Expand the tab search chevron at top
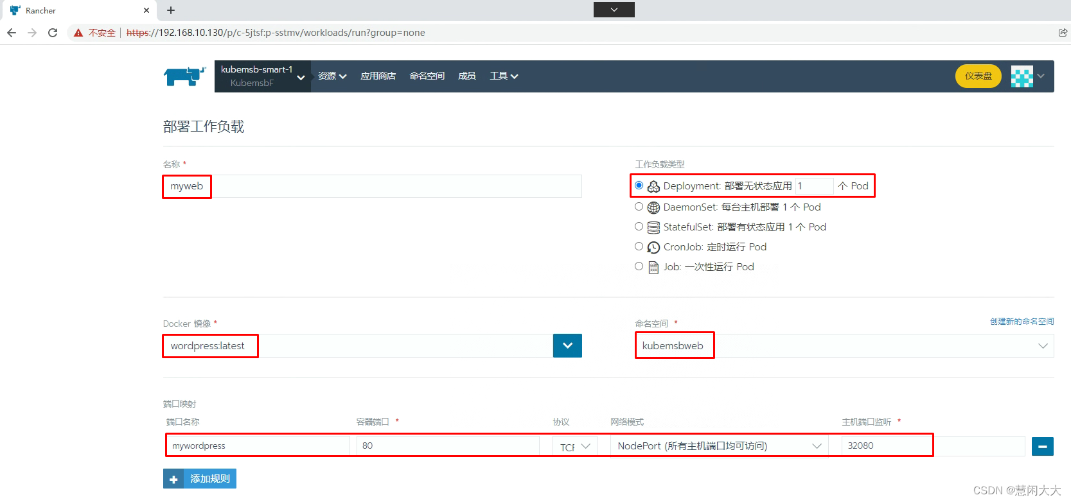 pos(614,10)
